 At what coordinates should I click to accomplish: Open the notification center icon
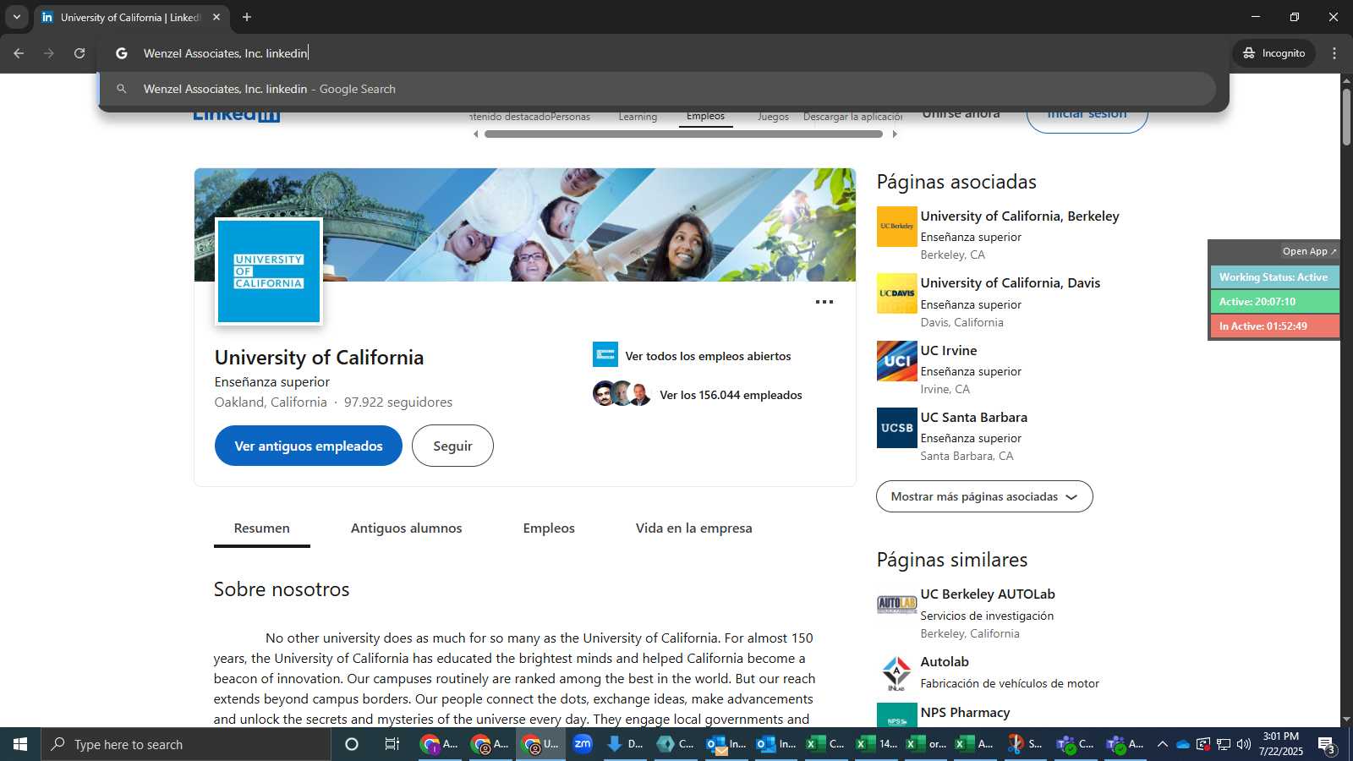coord(1327,745)
